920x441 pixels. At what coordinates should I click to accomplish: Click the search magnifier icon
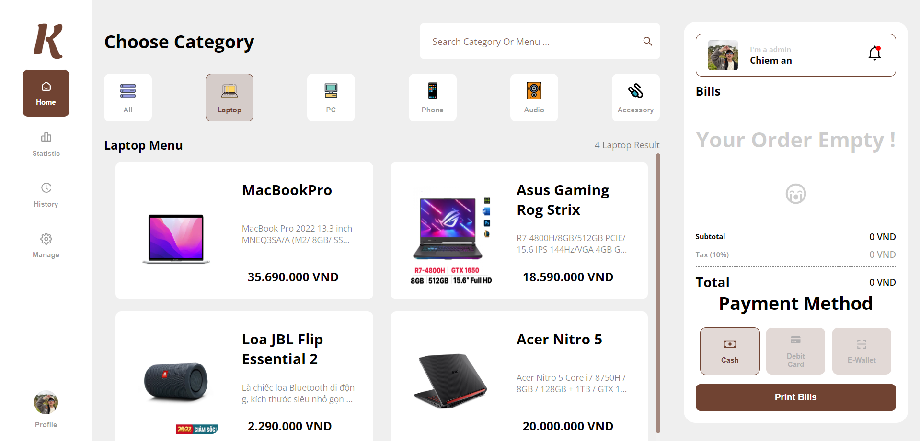(647, 42)
